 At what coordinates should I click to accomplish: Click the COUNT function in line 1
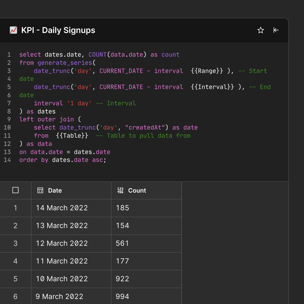pyautogui.click(x=97, y=55)
